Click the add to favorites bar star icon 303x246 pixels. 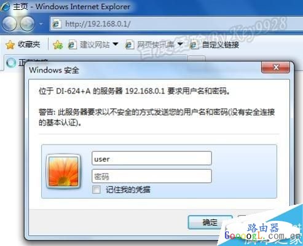click(58, 44)
